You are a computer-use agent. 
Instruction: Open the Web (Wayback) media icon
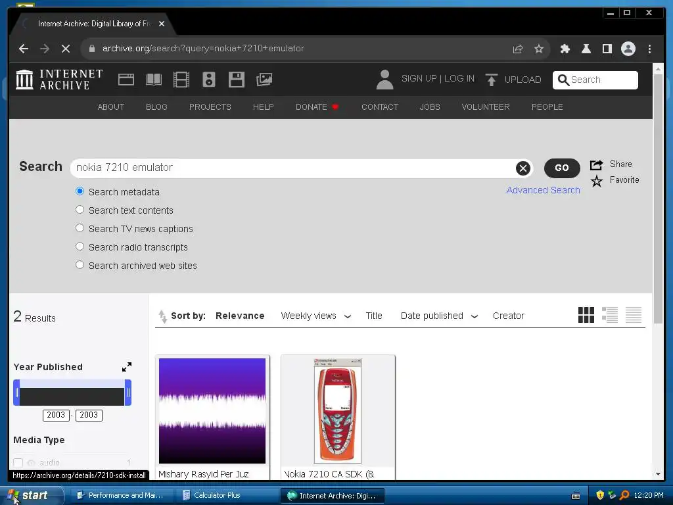pyautogui.click(x=126, y=80)
